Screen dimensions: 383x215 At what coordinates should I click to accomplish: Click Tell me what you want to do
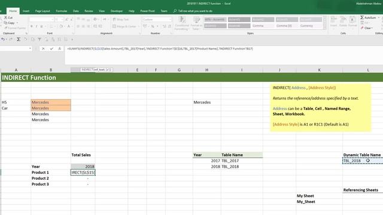(193, 11)
